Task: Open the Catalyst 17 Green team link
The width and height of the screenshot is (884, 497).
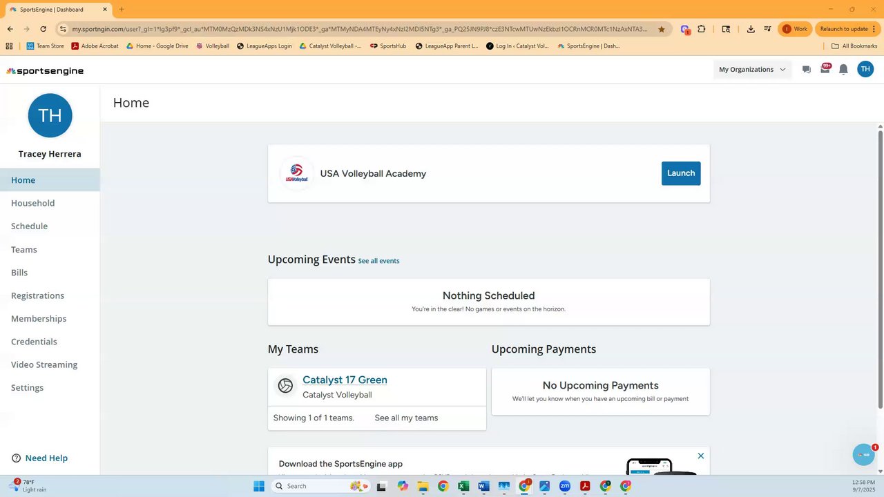Action: point(345,380)
